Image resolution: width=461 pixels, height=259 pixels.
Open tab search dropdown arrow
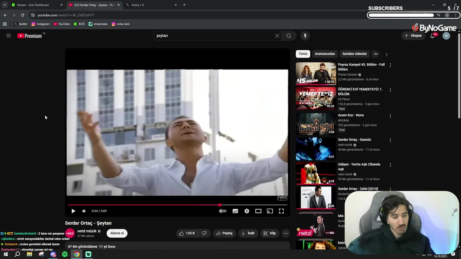click(x=4, y=5)
